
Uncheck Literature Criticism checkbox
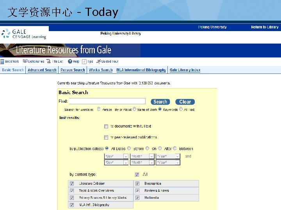point(72,184)
